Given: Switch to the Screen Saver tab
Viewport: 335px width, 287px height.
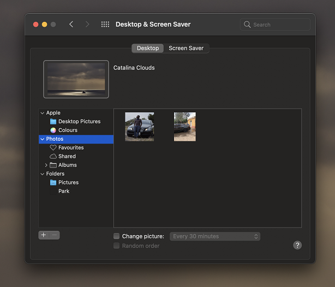Looking at the screenshot, I should tap(186, 48).
